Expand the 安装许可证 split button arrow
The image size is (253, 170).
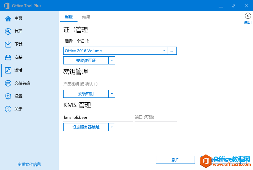112,61
